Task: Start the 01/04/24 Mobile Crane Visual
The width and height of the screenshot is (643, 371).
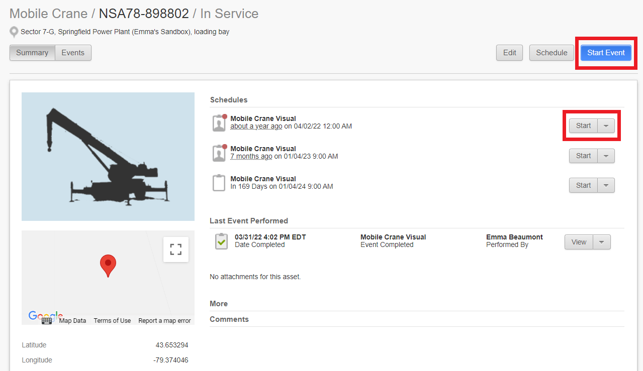Action: point(583,185)
